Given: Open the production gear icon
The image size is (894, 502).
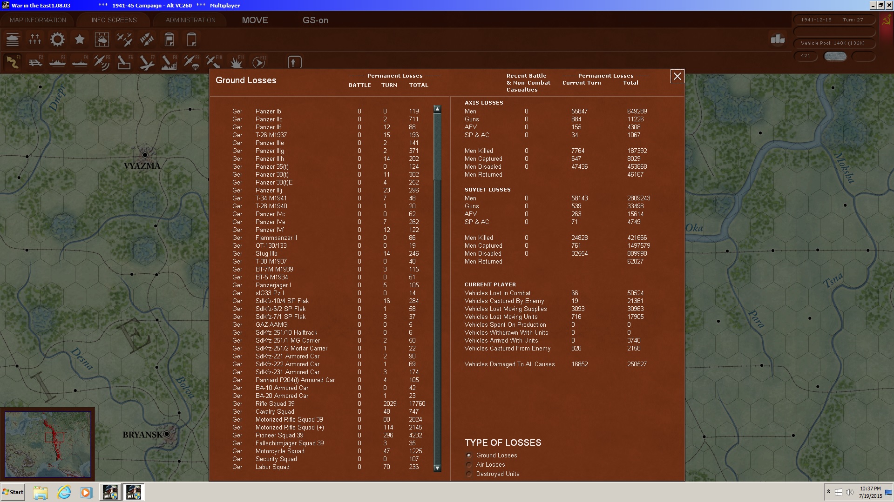Looking at the screenshot, I should (57, 40).
